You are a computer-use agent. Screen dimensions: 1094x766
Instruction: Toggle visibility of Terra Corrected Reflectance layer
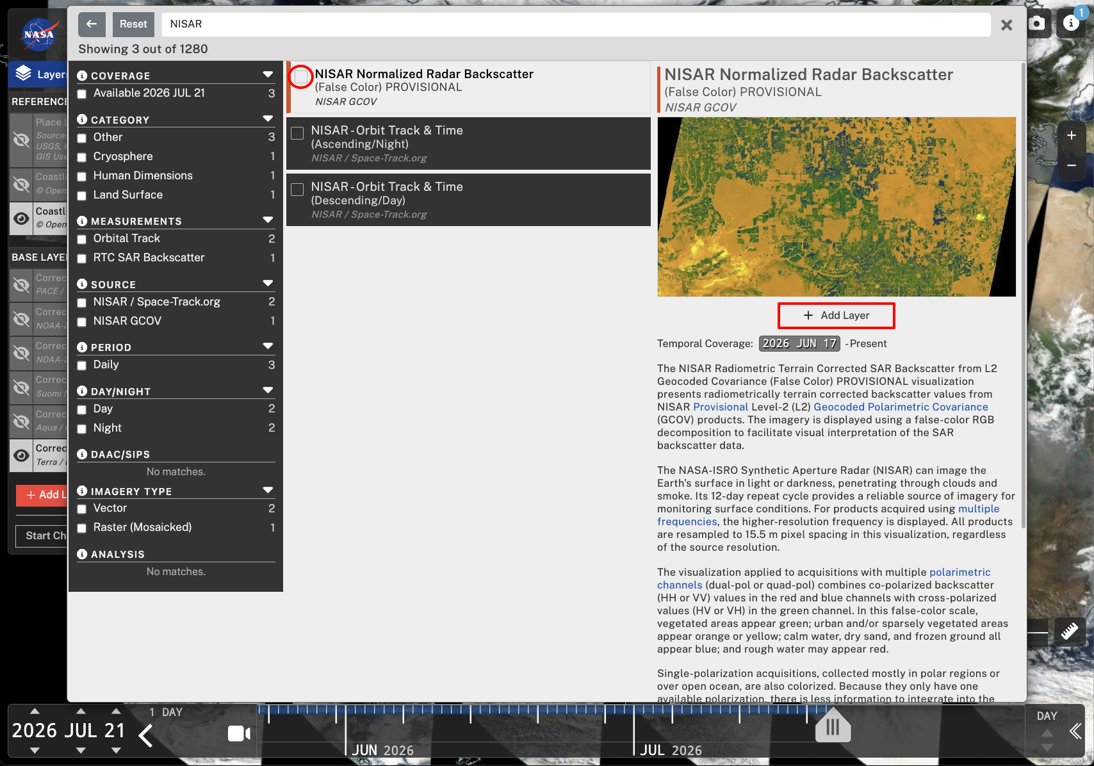[x=21, y=455]
